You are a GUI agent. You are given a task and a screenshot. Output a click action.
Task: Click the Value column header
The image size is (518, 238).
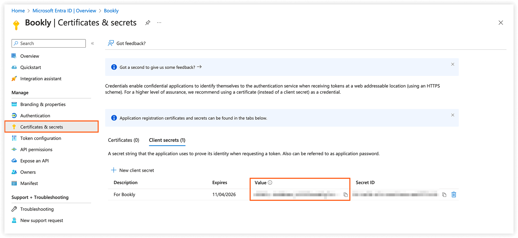260,182
